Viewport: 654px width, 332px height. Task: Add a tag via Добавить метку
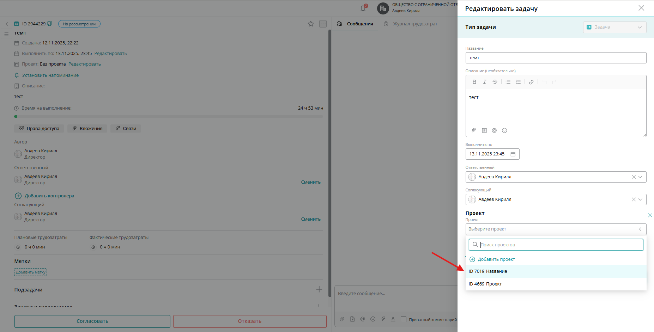[x=31, y=272]
